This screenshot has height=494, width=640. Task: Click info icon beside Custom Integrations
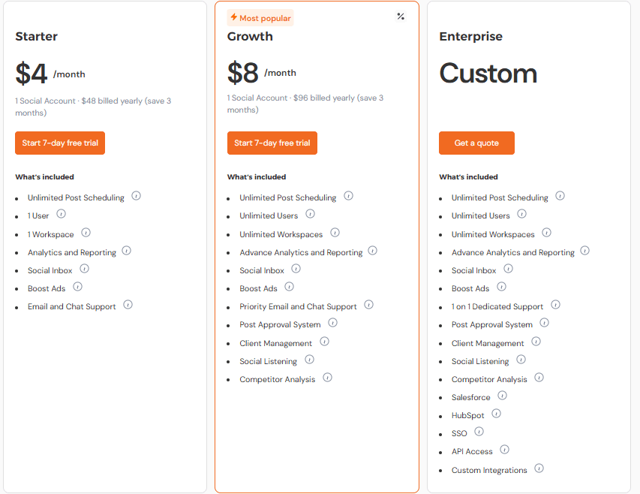coord(539,468)
